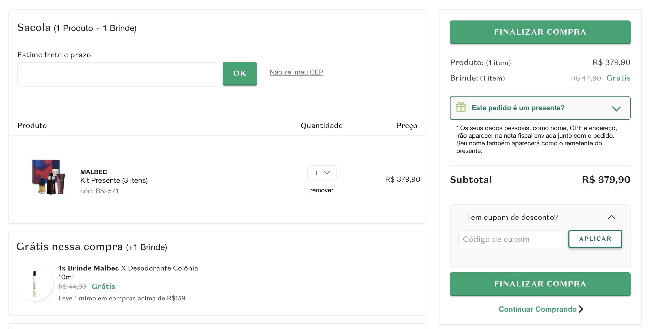Screen dimensions: 649x329
Task: Focus the CEP shipping estimate input field
Action: (x=117, y=74)
